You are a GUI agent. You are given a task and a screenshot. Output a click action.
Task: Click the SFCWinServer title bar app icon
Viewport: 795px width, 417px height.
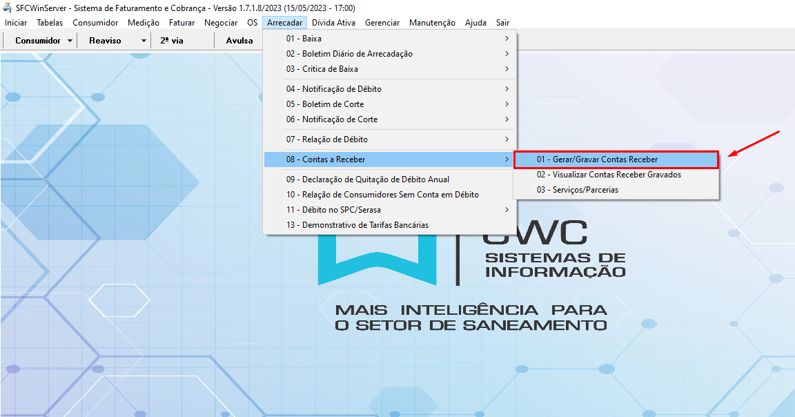click(x=8, y=8)
